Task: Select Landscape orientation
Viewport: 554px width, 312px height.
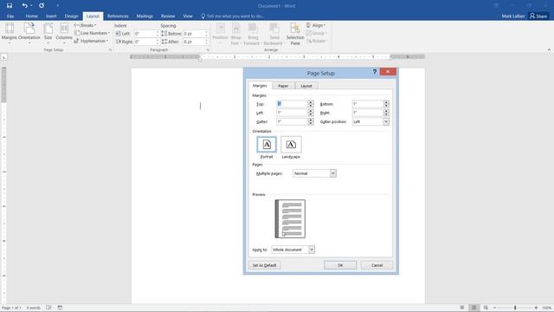Action: [x=291, y=145]
